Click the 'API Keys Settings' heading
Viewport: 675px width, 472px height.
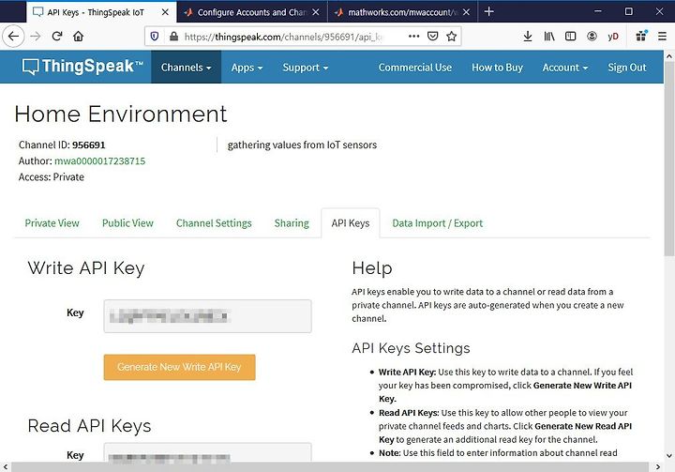[x=412, y=348]
